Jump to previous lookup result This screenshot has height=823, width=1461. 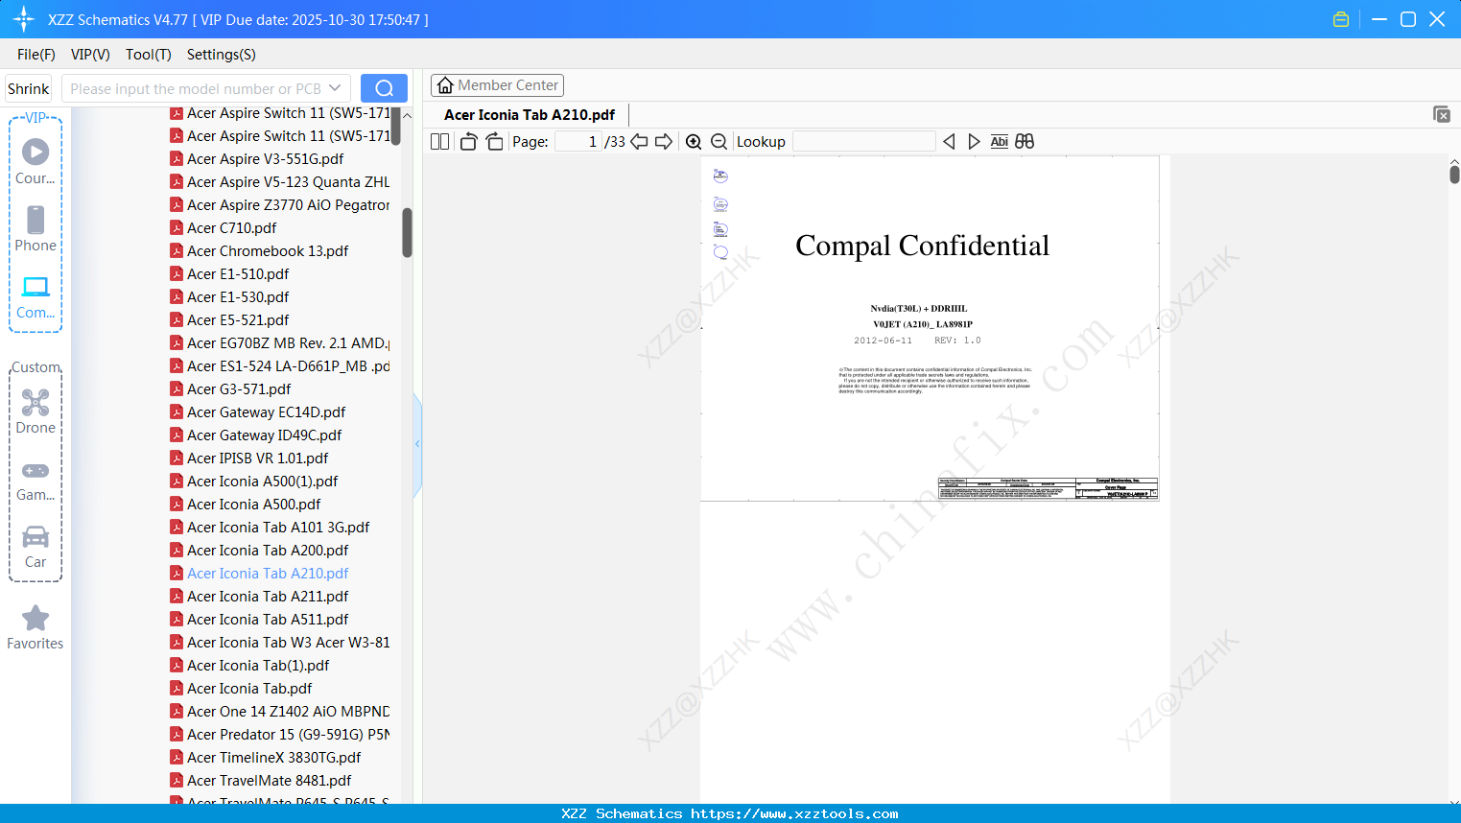949,142
